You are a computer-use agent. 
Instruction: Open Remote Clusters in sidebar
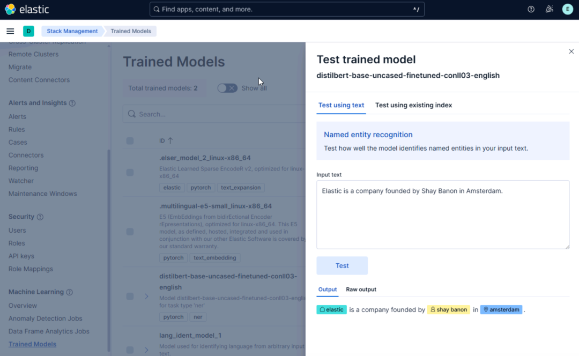(34, 54)
